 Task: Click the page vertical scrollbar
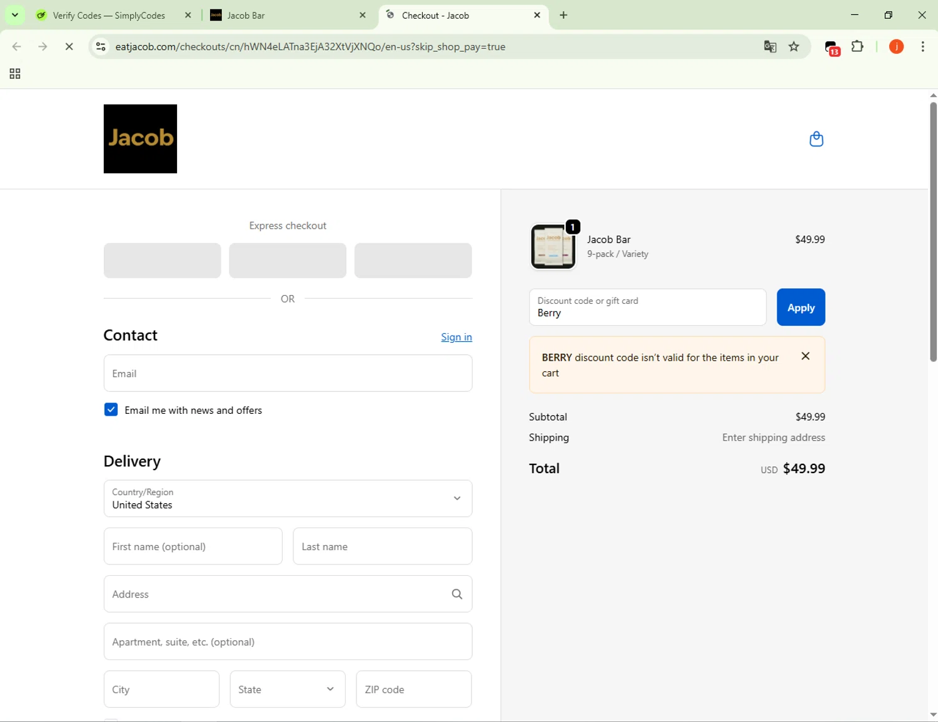[933, 231]
